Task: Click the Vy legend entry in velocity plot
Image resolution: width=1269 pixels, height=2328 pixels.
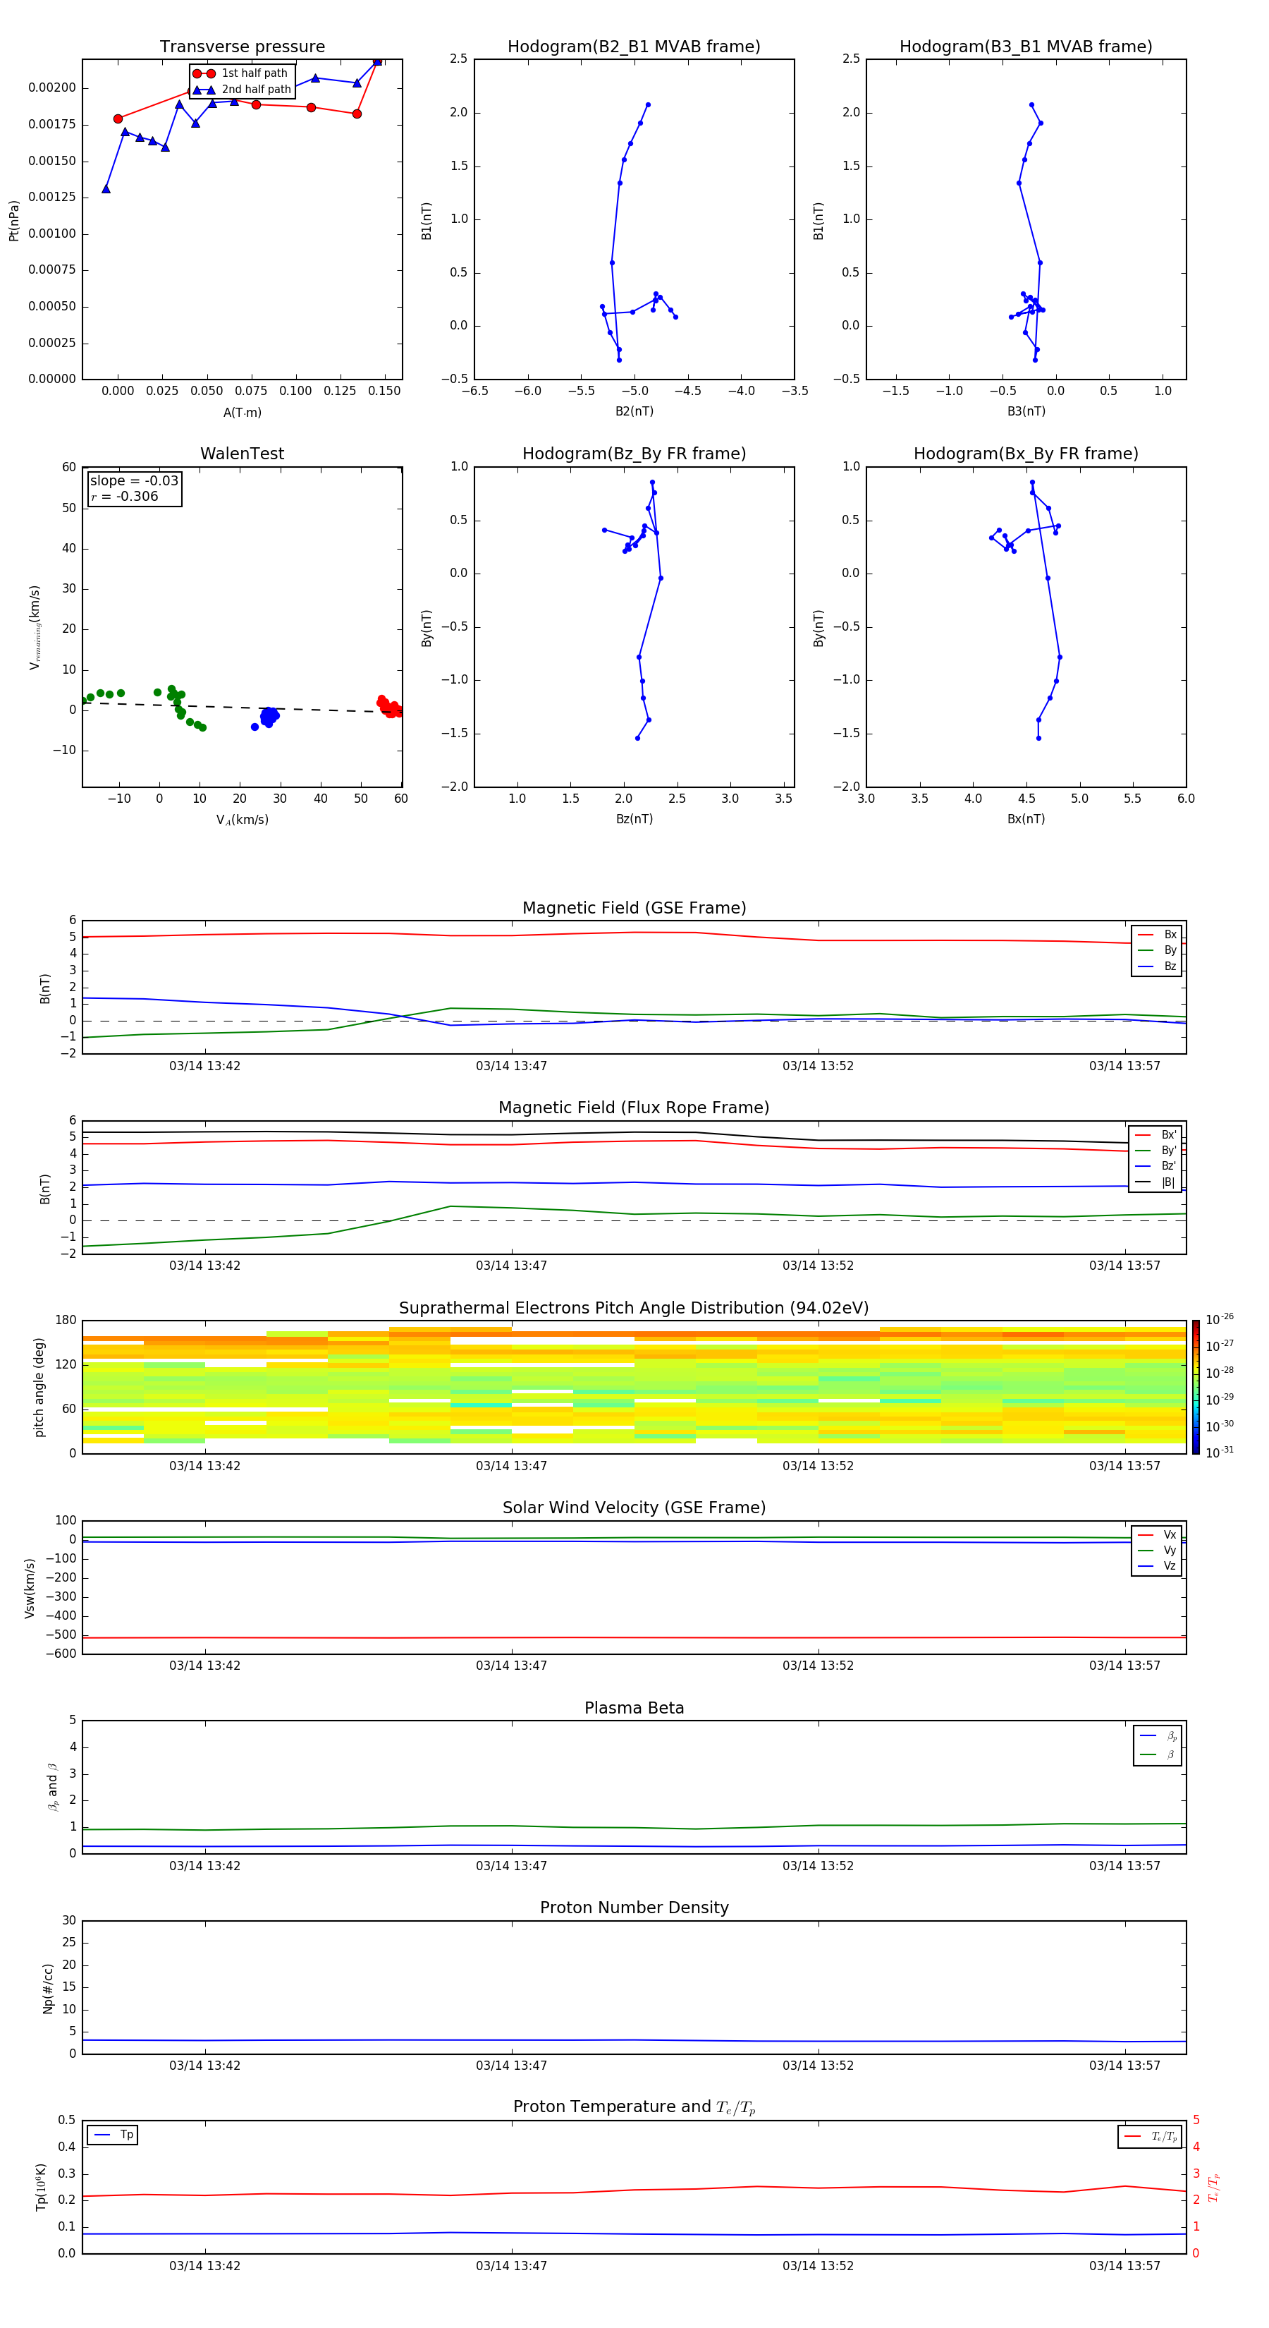Action: point(1157,1550)
